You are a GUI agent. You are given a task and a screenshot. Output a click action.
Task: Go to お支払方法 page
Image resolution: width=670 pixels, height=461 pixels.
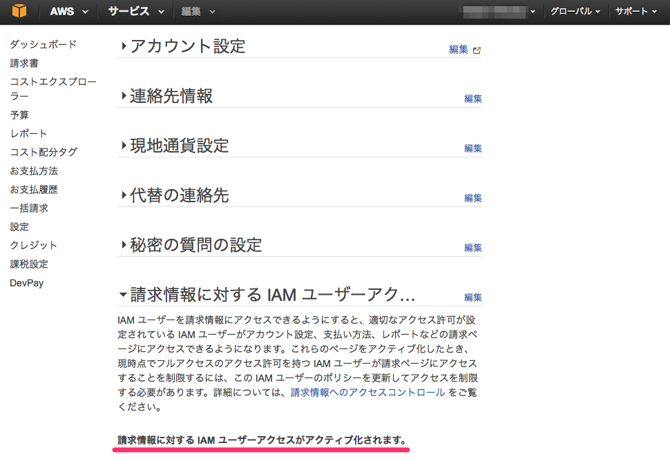point(34,170)
